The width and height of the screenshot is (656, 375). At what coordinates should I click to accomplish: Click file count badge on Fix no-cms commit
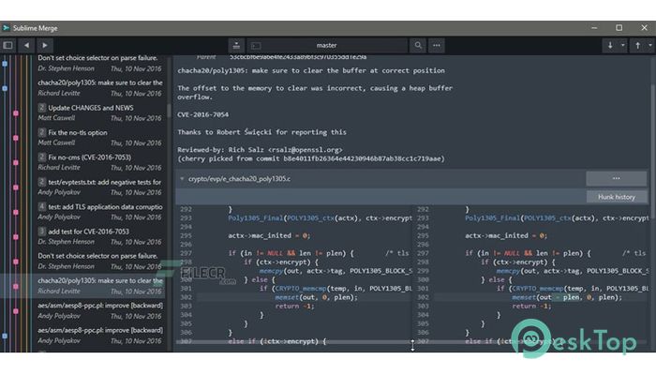42,157
